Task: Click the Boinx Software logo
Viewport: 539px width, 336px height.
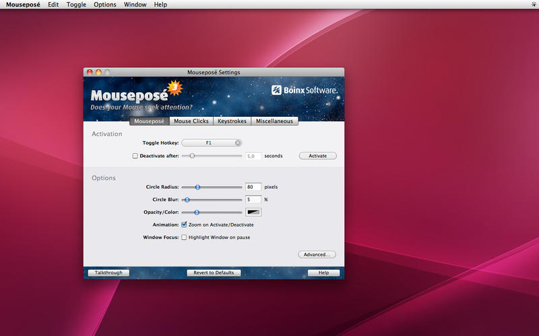Action: coord(304,90)
